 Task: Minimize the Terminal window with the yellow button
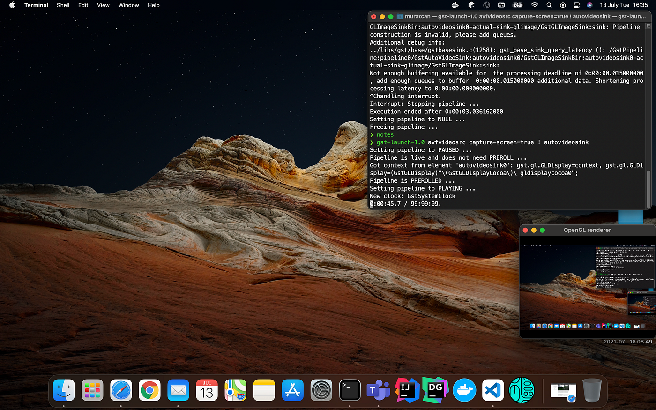[x=382, y=16]
